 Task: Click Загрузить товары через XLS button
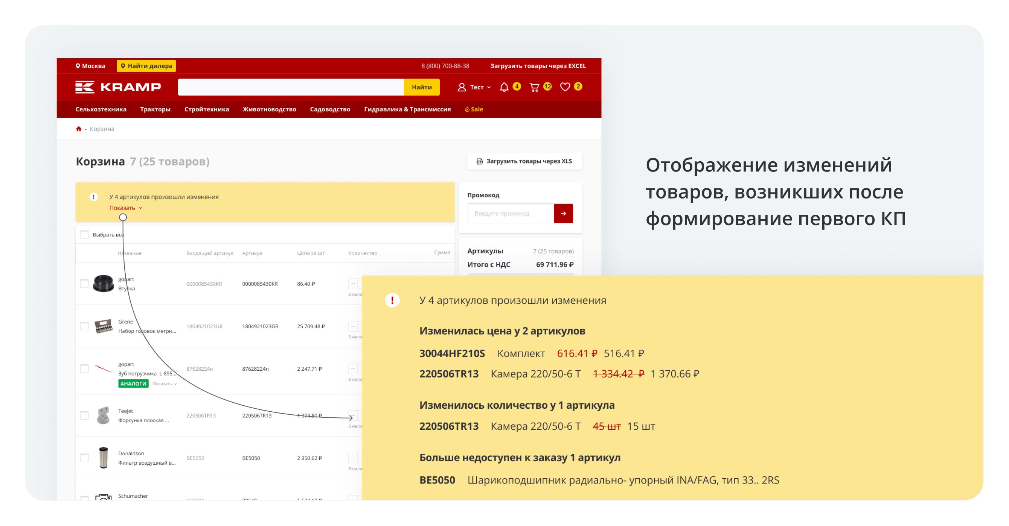(x=524, y=161)
